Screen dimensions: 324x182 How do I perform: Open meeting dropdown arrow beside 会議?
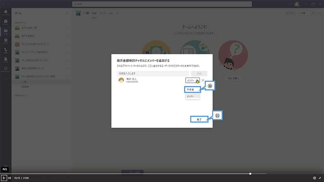(308, 13)
